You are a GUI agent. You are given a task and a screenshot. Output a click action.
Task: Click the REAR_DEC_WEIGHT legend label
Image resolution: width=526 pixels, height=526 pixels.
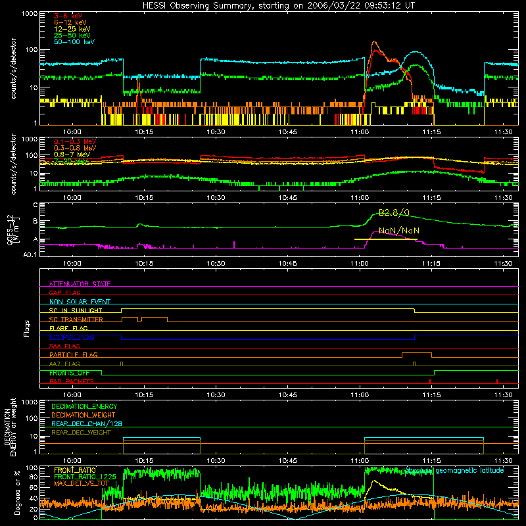click(81, 433)
